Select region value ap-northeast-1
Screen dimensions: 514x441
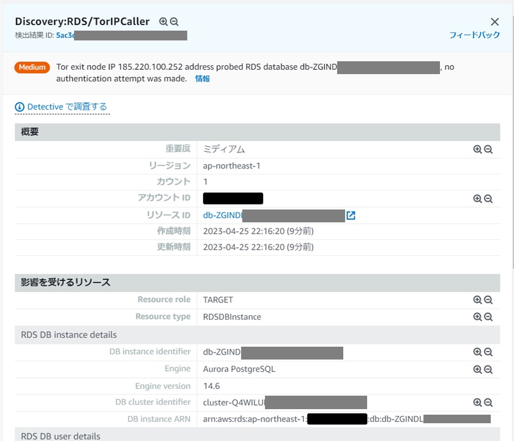click(x=231, y=166)
